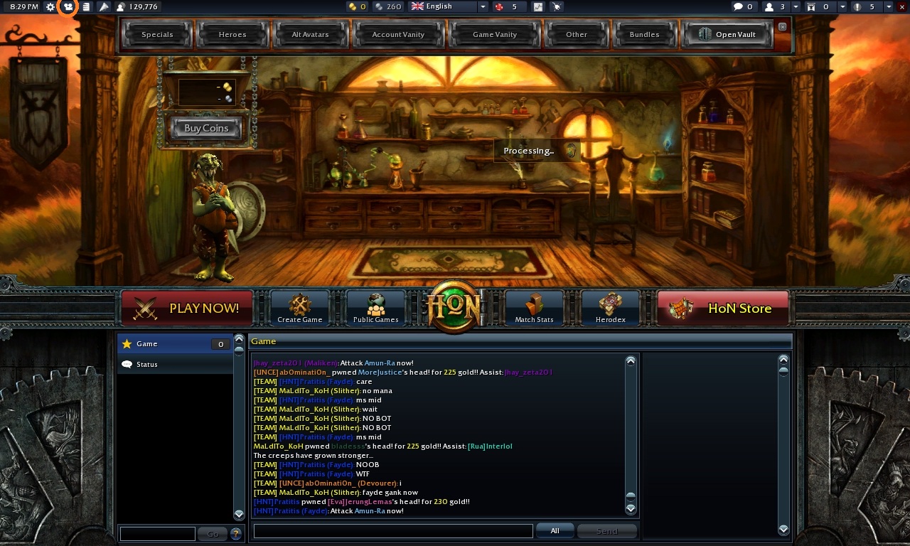This screenshot has height=546, width=910.
Task: Click the Go button beside channel input
Action: [213, 533]
